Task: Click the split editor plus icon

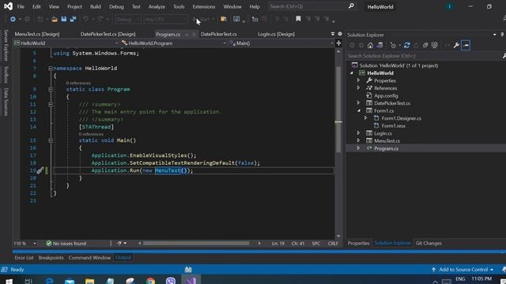Action: coord(338,43)
